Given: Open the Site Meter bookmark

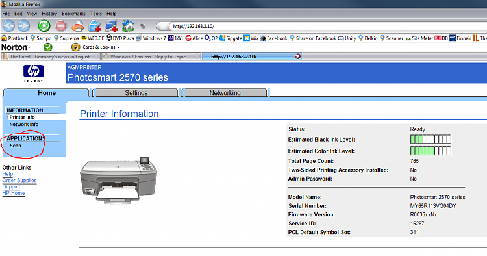Looking at the screenshot, I should 419,38.
